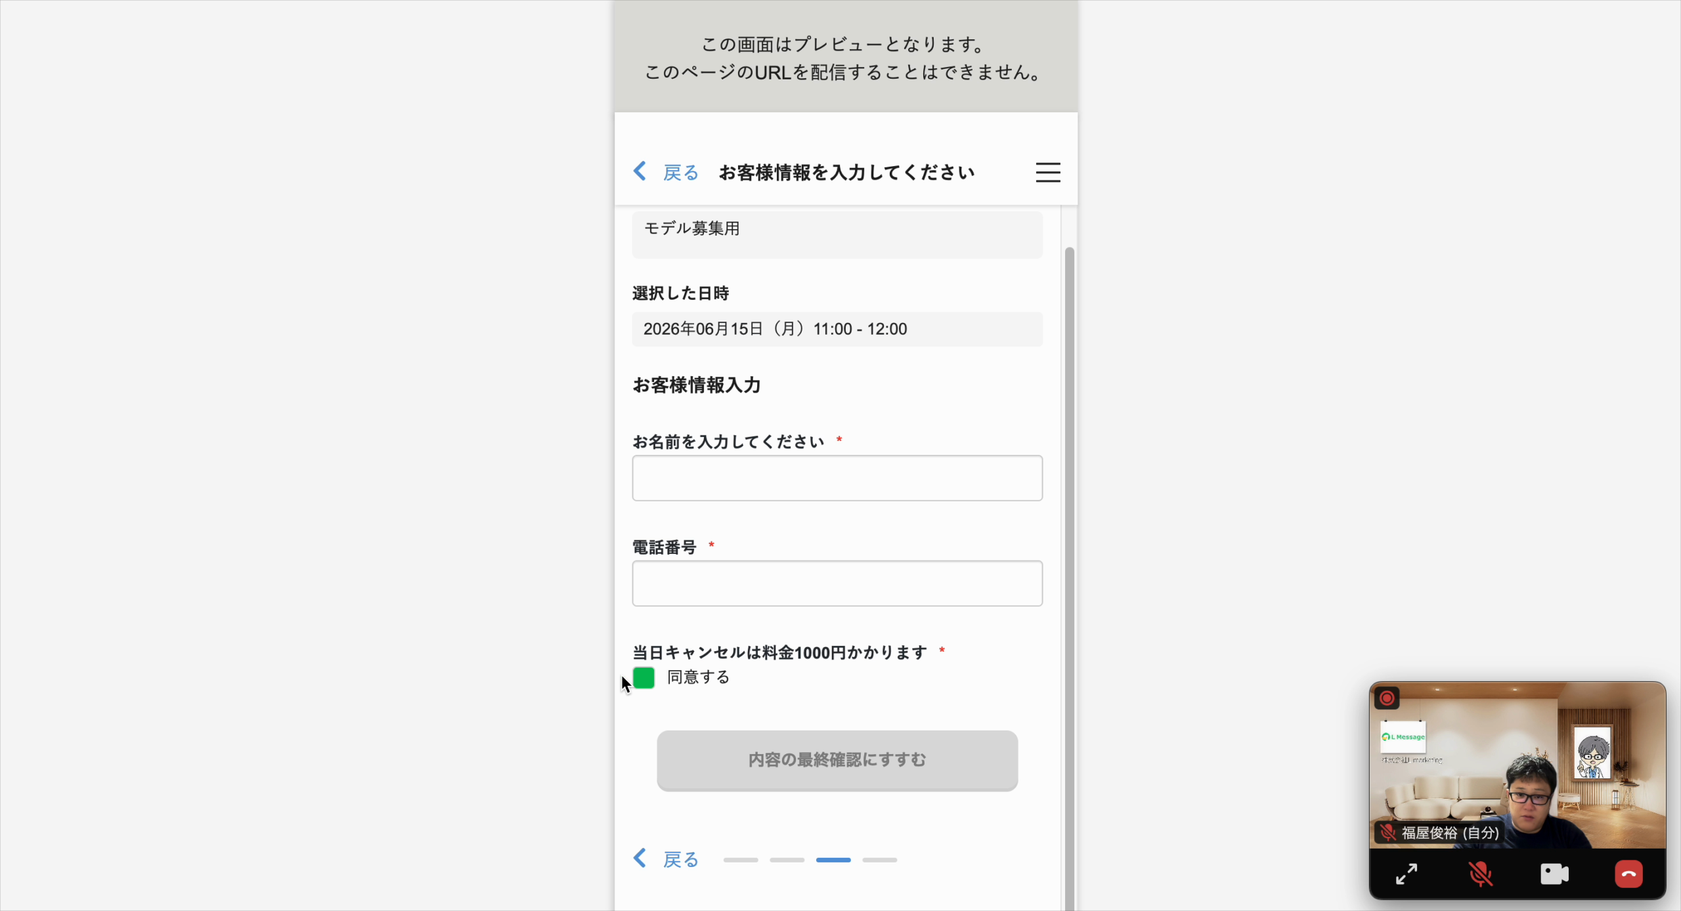1681x911 pixels.
Task: Expand the video call window to fullscreen
Action: [1407, 874]
